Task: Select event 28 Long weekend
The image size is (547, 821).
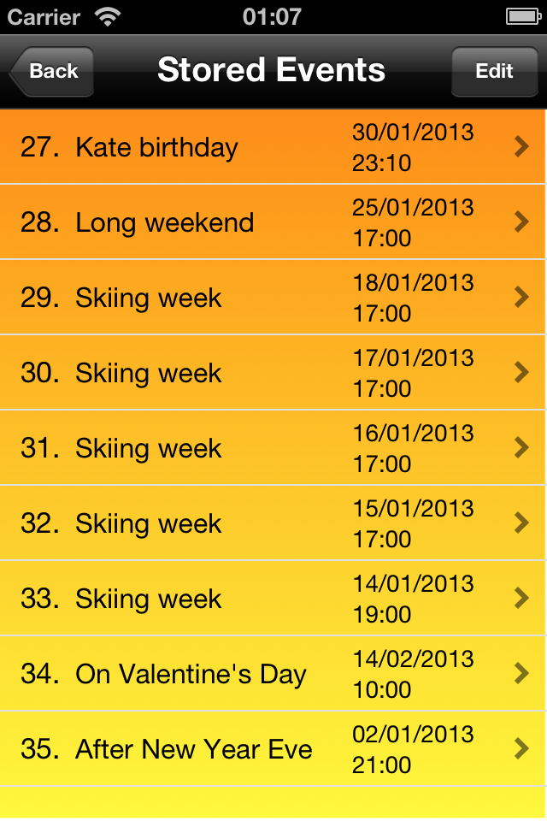Action: pyautogui.click(x=273, y=222)
